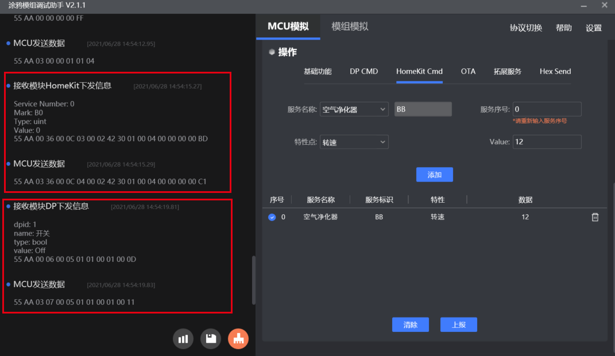Click the hex line ending in C1

pyautogui.click(x=110, y=181)
